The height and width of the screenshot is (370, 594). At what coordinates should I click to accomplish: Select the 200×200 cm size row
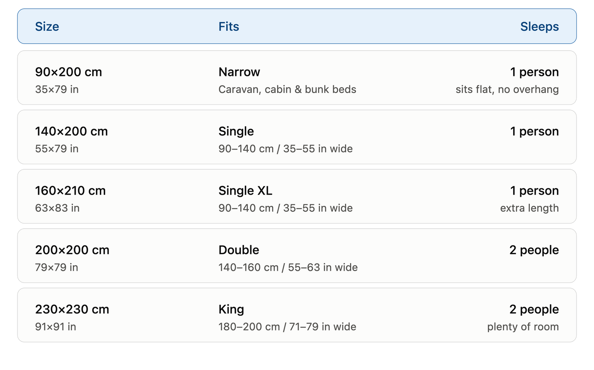coord(297,256)
